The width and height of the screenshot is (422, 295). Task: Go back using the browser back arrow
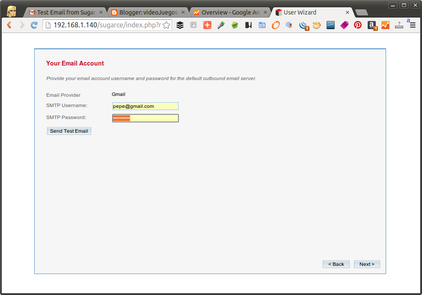9,25
